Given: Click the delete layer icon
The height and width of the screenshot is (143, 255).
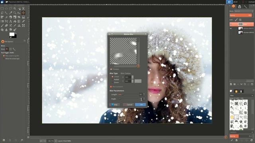Looking at the screenshot, I should 252,84.
